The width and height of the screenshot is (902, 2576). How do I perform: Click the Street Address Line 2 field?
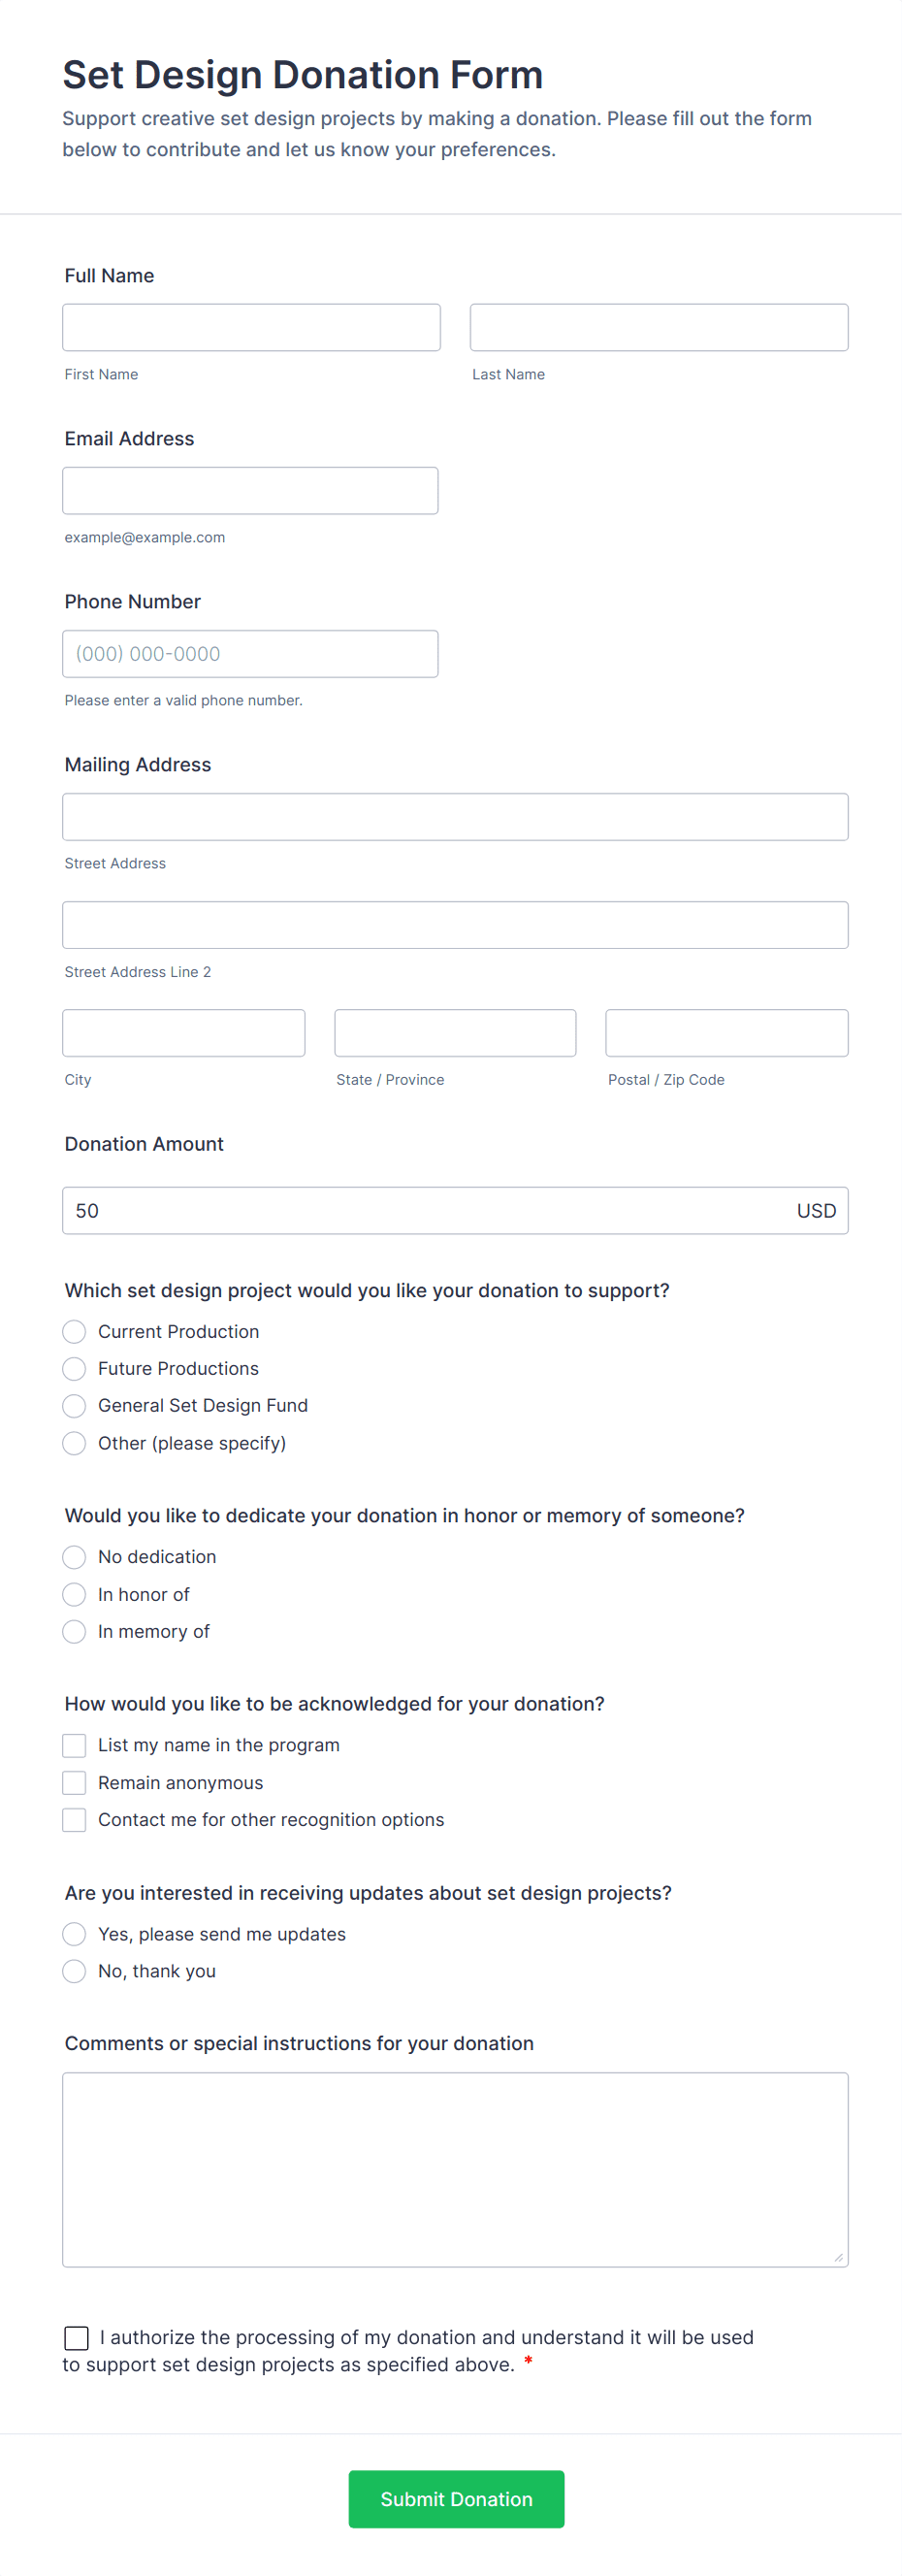455,925
